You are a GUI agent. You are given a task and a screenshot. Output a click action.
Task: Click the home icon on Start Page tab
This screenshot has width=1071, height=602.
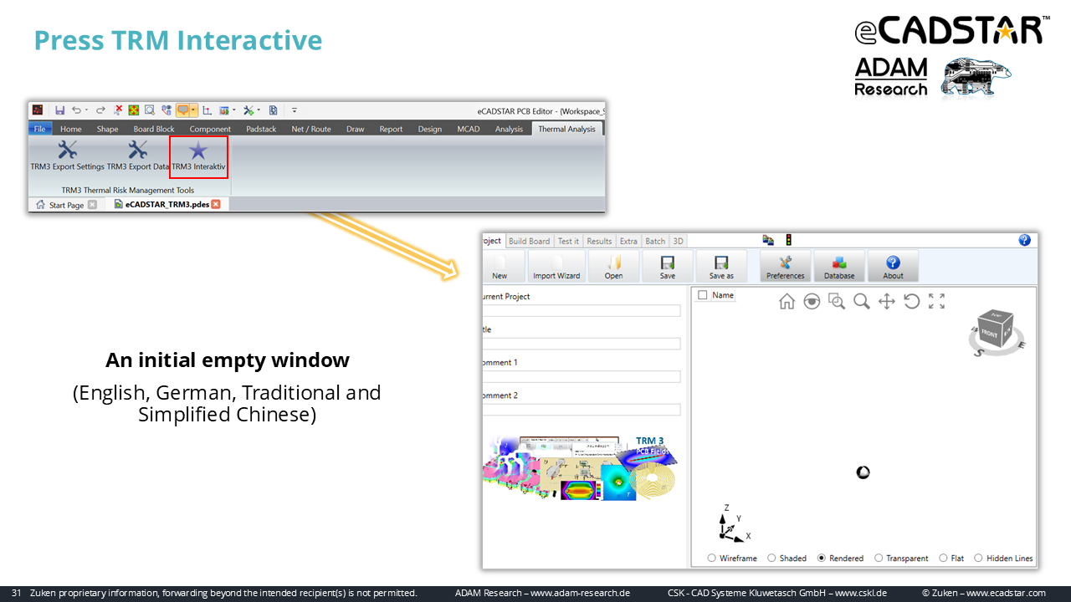pos(40,205)
